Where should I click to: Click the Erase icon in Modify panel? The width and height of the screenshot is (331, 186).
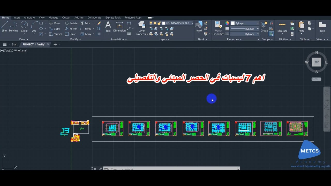[x=99, y=23]
